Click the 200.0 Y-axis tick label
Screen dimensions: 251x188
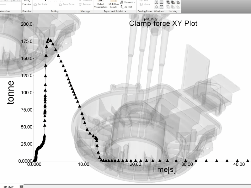(27, 24)
